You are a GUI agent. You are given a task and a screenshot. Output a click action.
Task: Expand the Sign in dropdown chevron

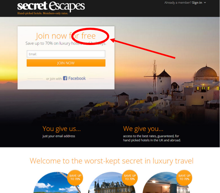pos(205,3)
